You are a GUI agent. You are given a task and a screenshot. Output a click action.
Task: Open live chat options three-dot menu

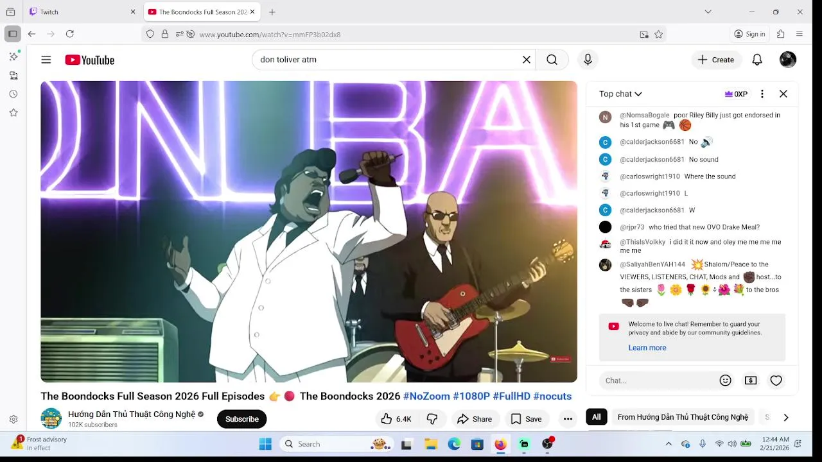click(762, 94)
